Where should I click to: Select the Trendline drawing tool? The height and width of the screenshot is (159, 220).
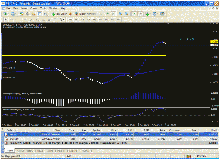click(x=31, y=20)
